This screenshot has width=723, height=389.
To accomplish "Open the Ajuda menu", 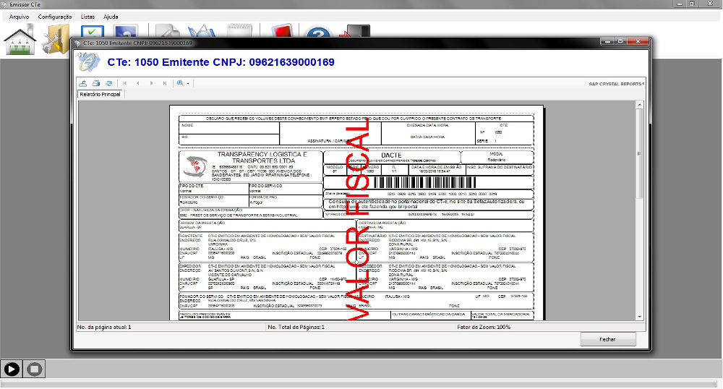I will [111, 16].
